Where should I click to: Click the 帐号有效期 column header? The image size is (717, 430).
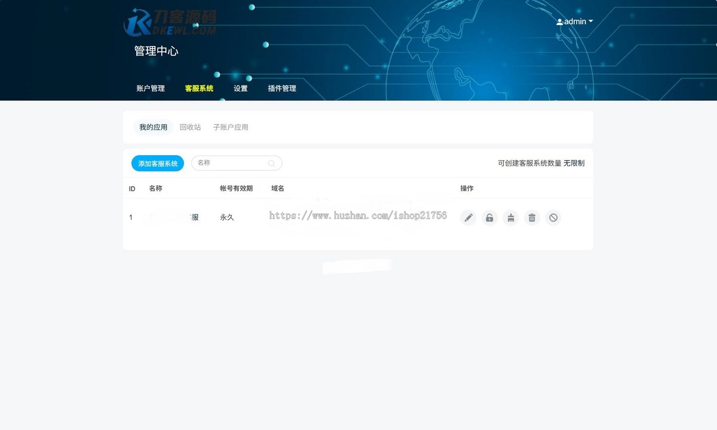click(x=236, y=189)
